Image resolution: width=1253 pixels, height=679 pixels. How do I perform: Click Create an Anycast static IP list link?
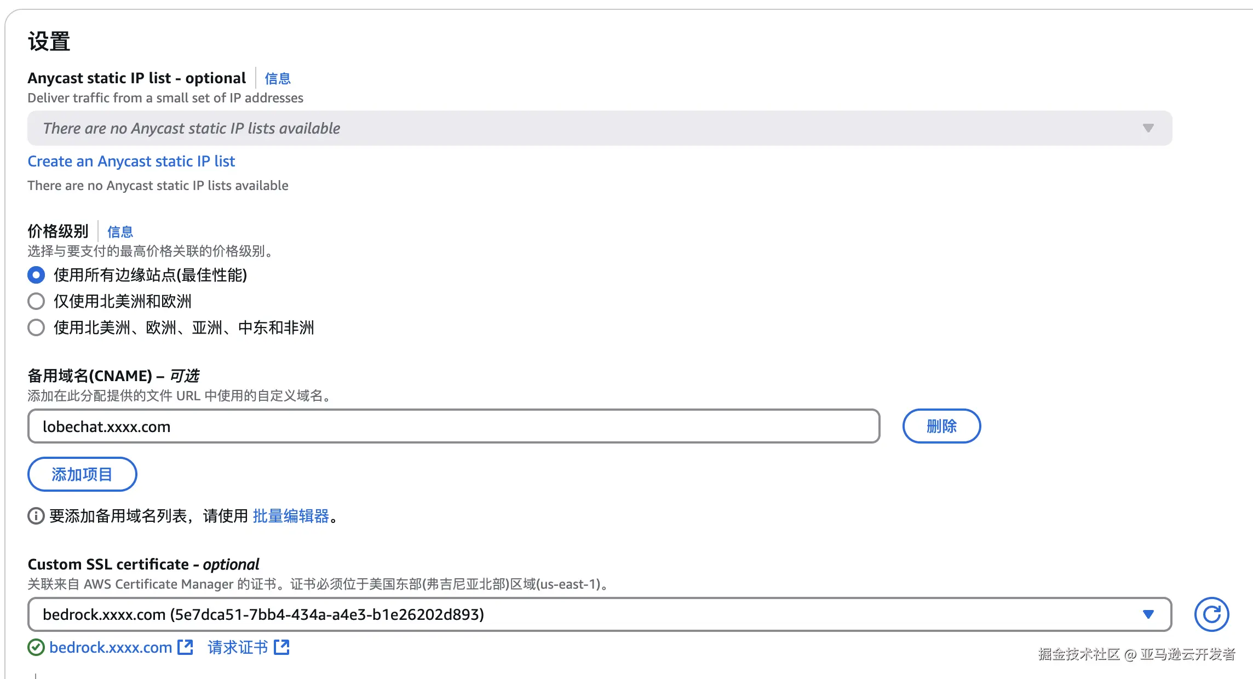pyautogui.click(x=131, y=162)
